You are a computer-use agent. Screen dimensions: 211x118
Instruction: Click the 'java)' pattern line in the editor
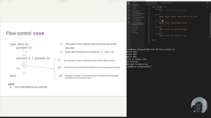point(158,14)
